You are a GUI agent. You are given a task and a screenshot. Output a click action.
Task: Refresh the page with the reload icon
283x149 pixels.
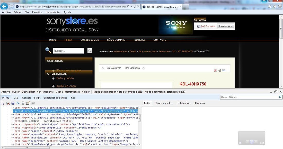coord(135,6)
